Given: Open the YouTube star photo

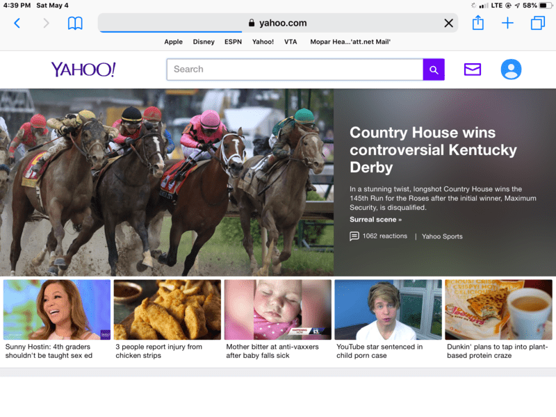Looking at the screenshot, I should pyautogui.click(x=389, y=309).
